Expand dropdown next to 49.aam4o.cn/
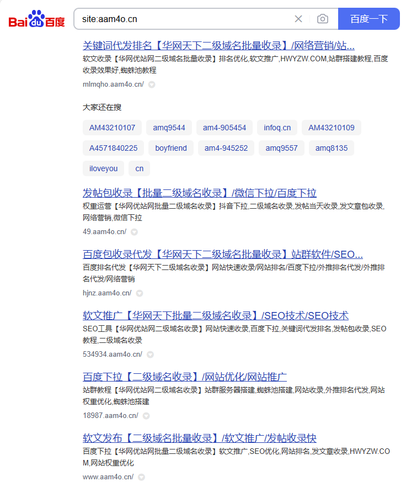 (134, 232)
